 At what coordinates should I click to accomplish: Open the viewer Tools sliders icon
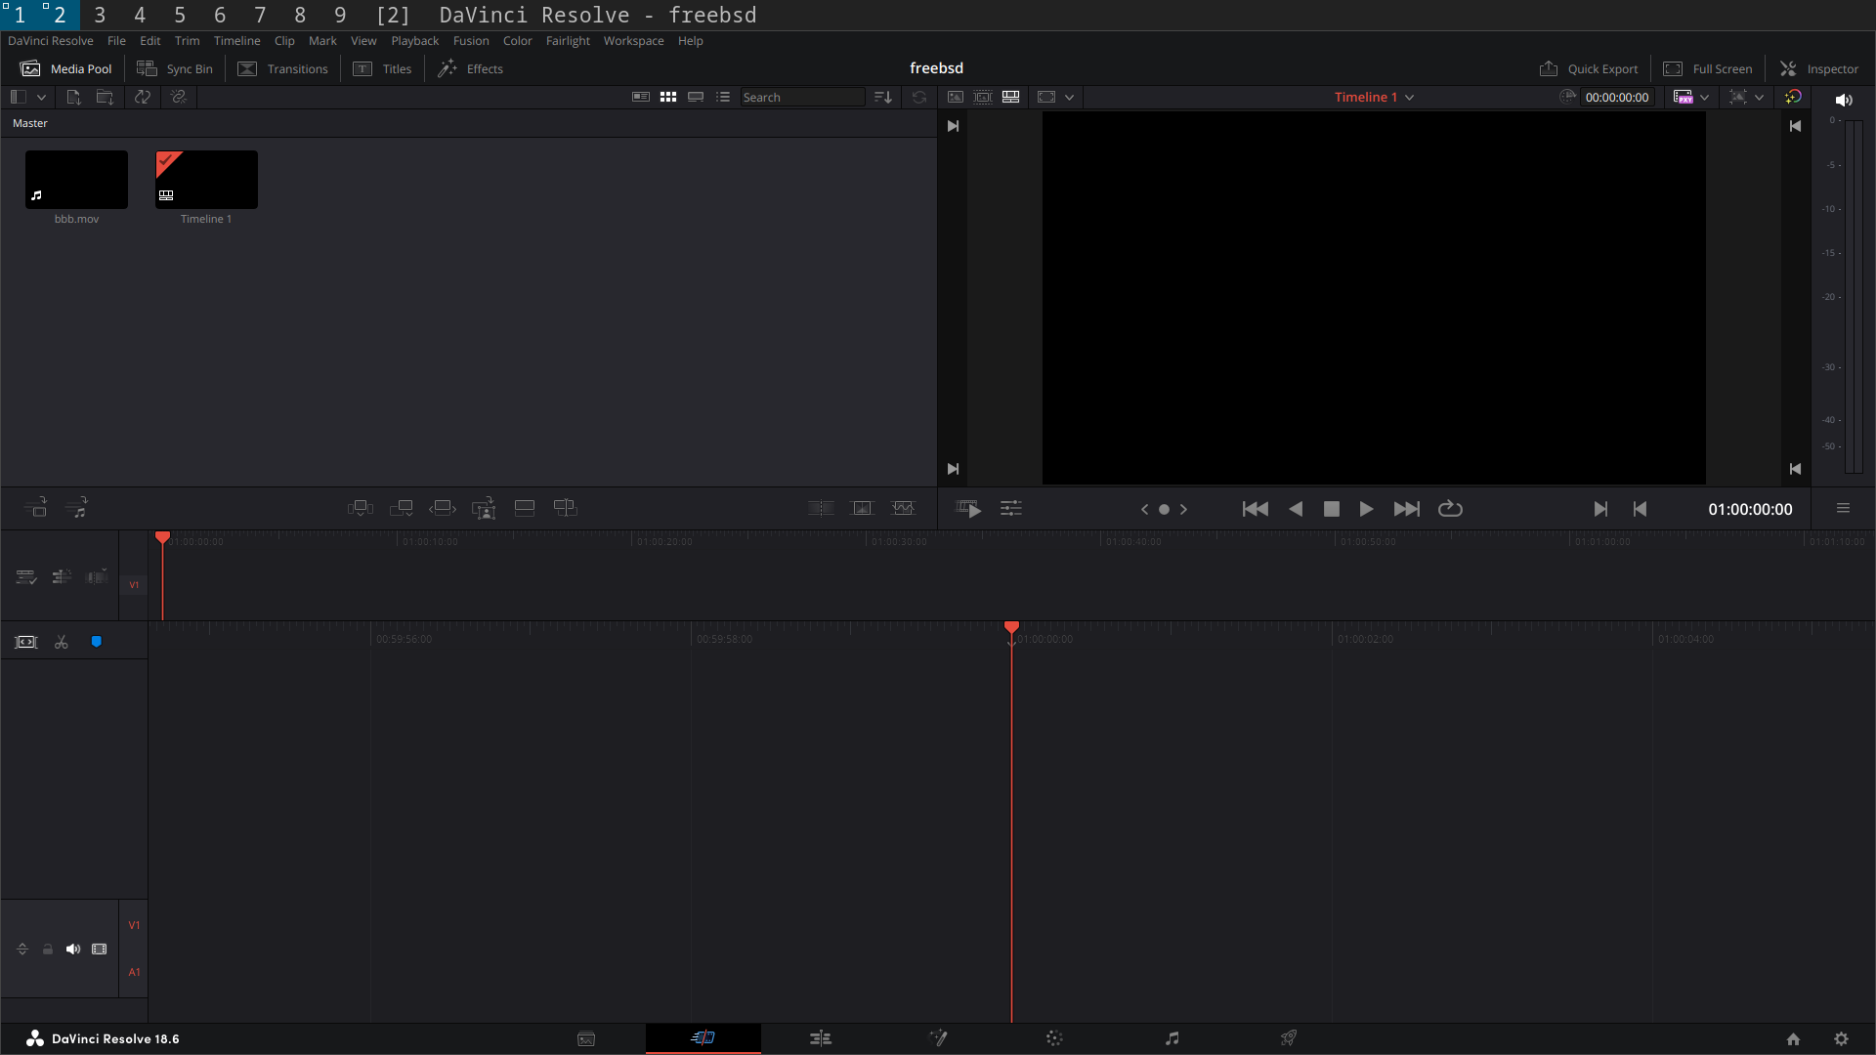(1011, 508)
